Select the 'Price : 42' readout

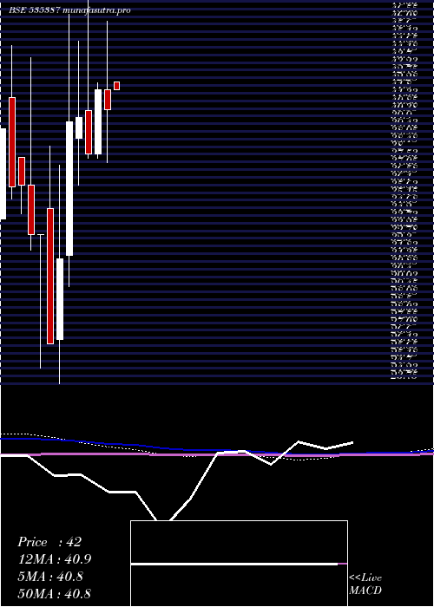tap(49, 542)
